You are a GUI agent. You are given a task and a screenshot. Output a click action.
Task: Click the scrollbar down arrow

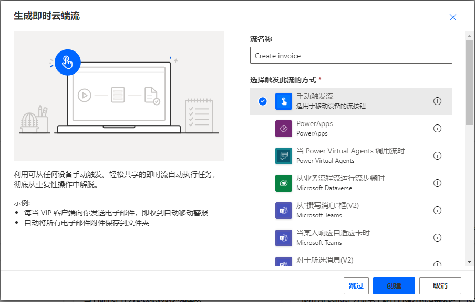(x=469, y=262)
